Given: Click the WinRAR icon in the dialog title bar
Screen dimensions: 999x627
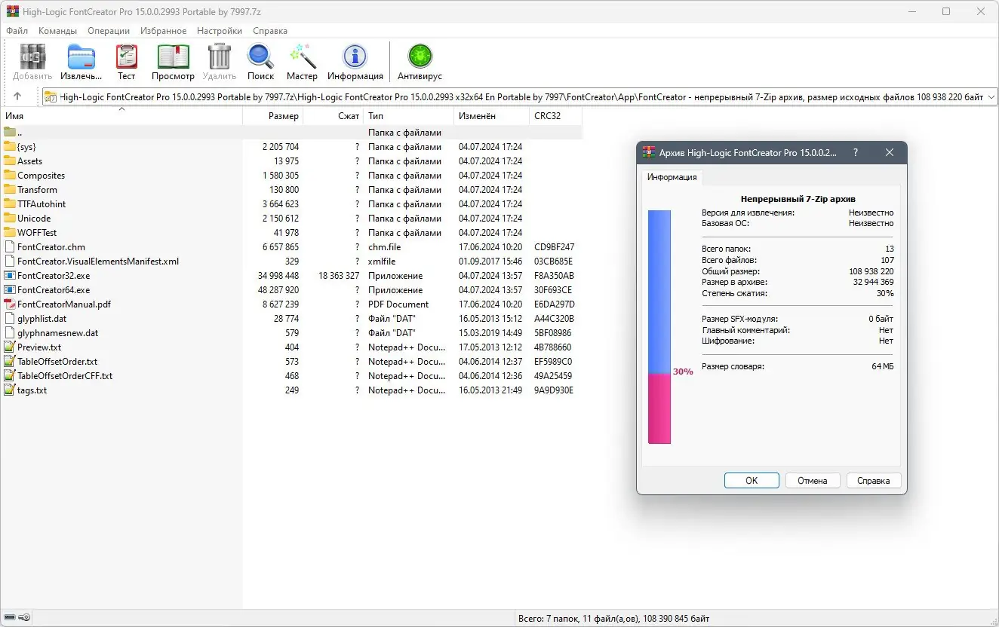Looking at the screenshot, I should click(x=648, y=152).
